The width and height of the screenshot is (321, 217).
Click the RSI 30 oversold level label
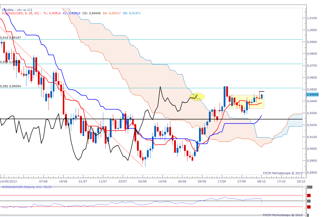[x=309, y=207]
